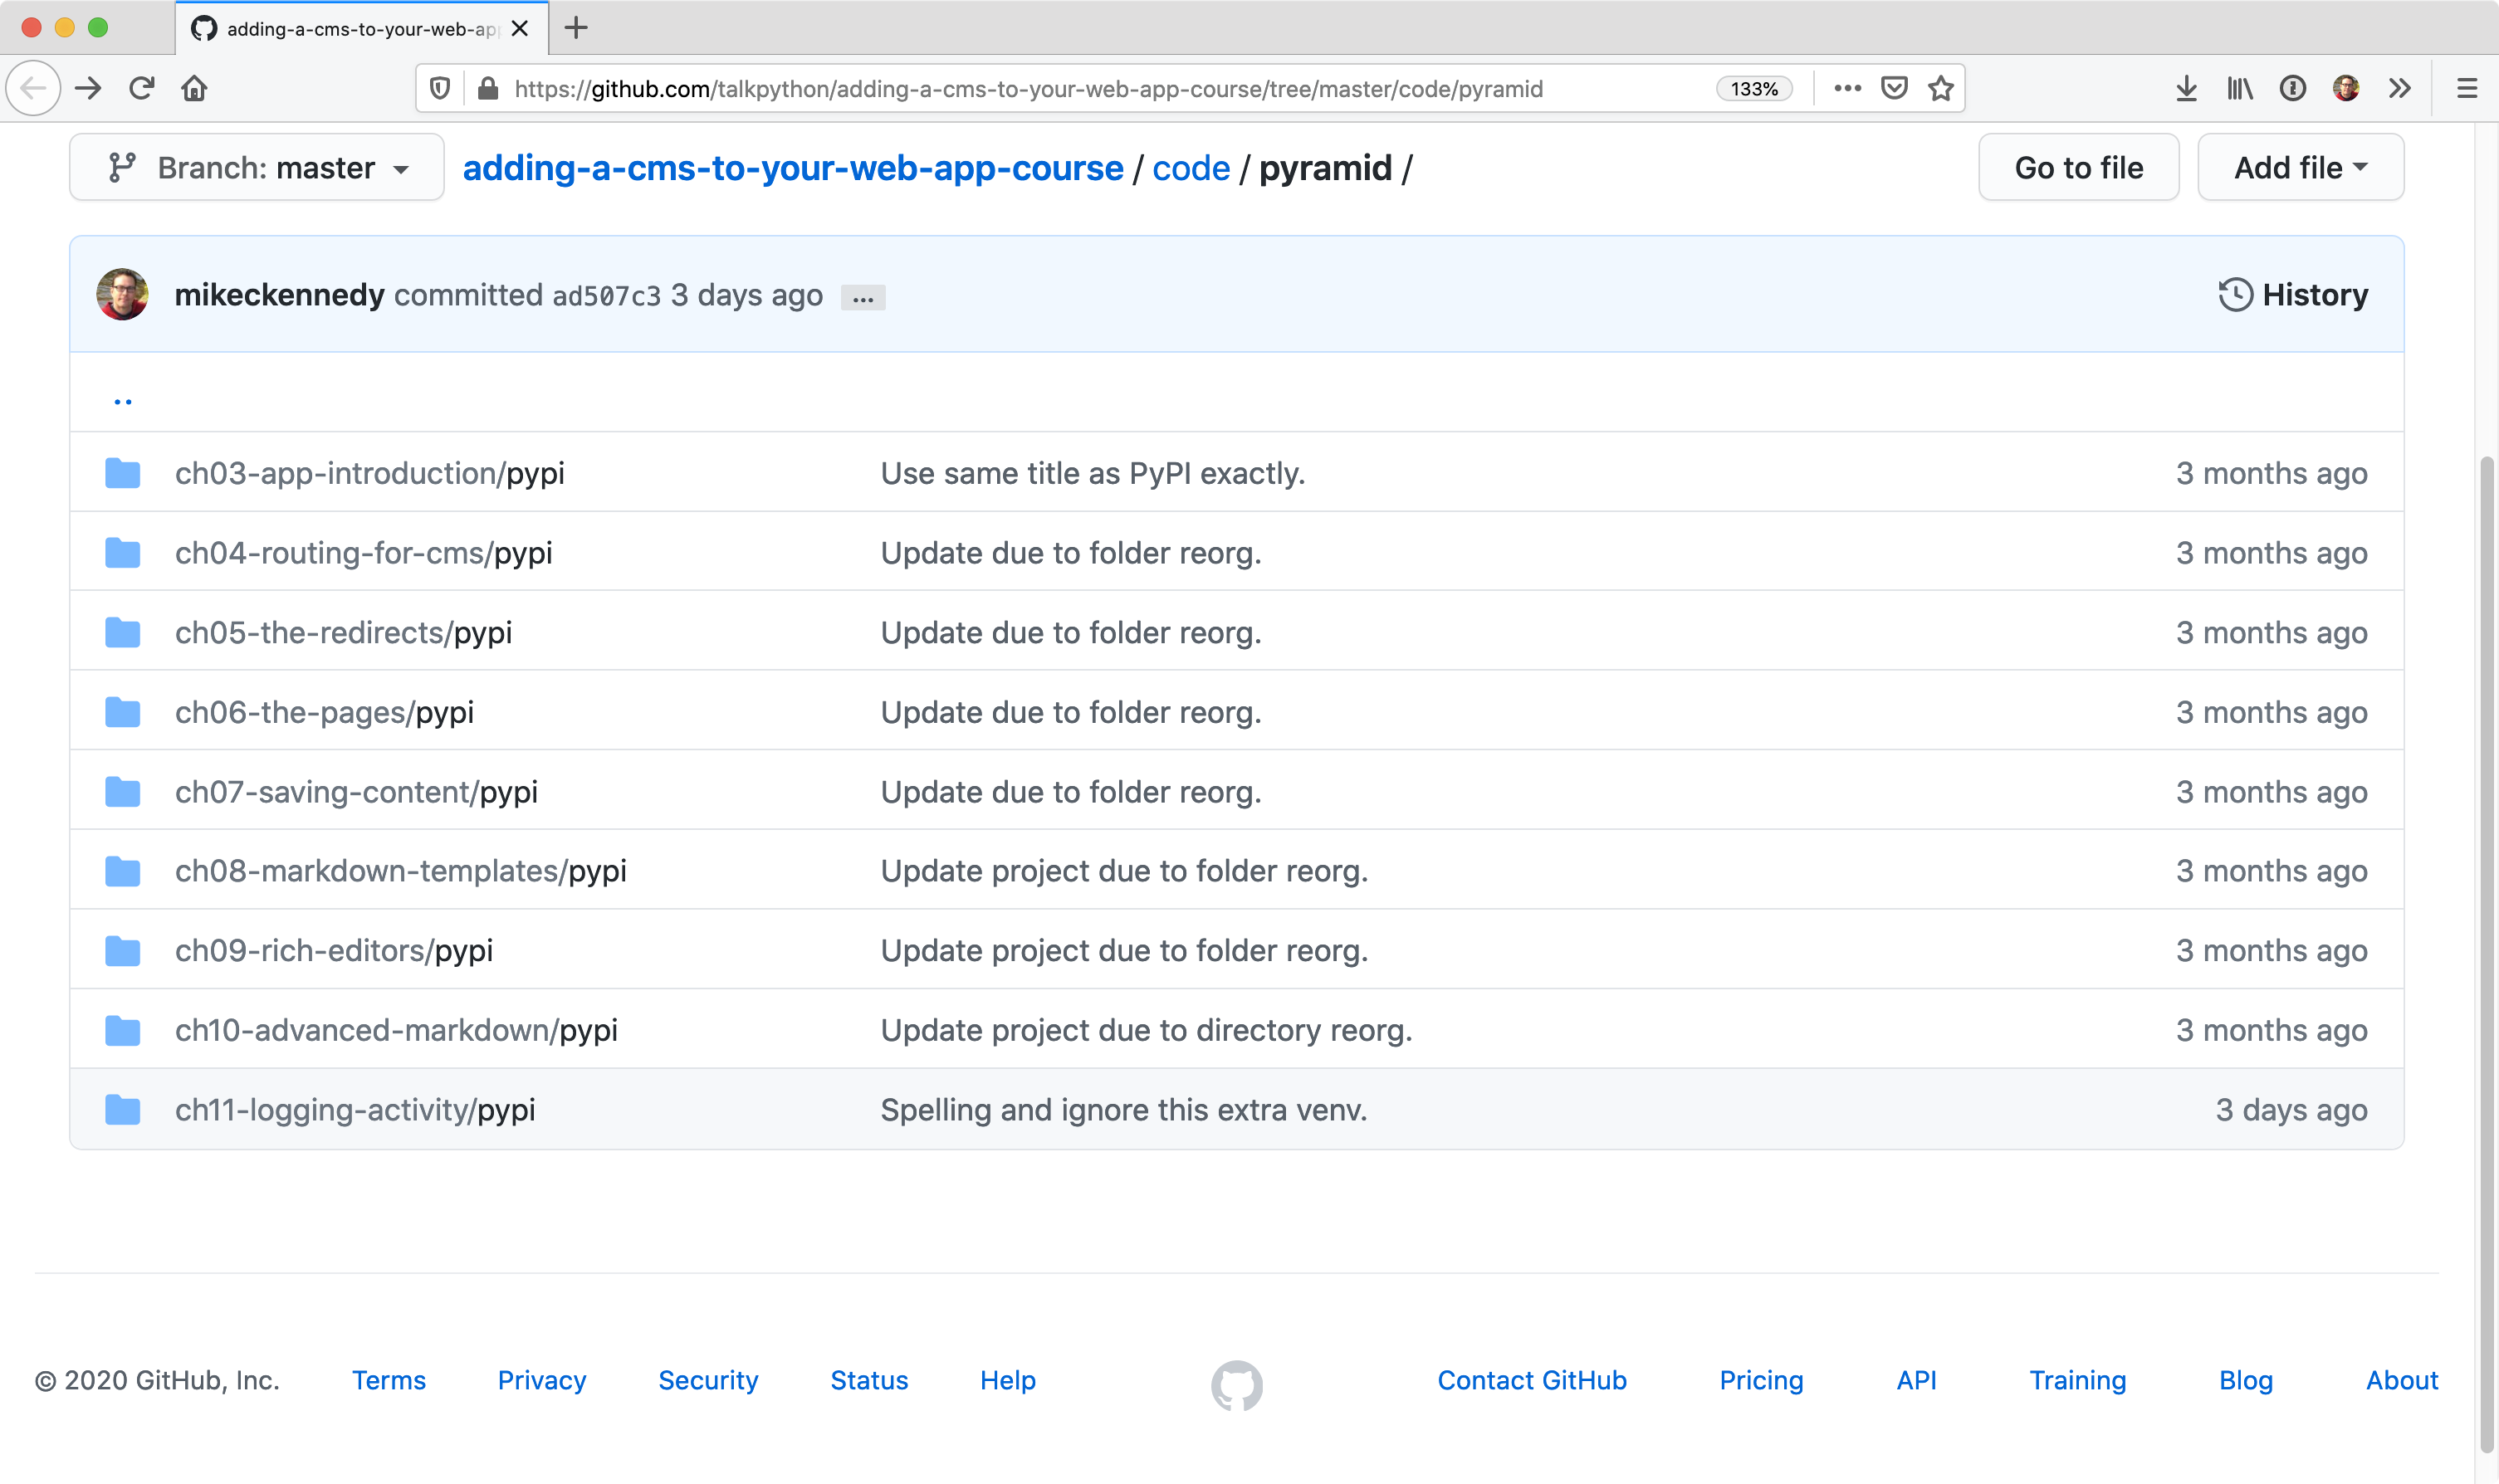Open ch11-logging-activity/pypi folder

pos(355,1110)
